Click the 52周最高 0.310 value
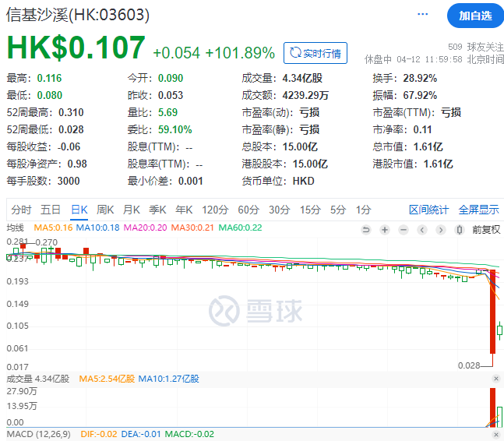504x441 pixels. tap(71, 112)
